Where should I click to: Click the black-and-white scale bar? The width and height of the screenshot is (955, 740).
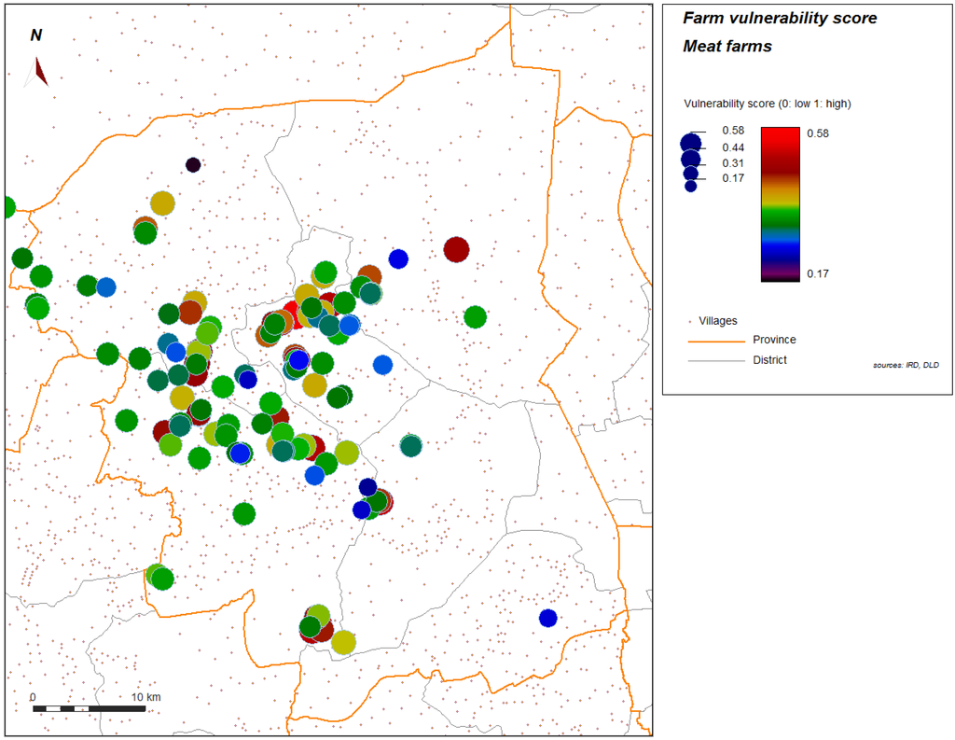pos(89,709)
